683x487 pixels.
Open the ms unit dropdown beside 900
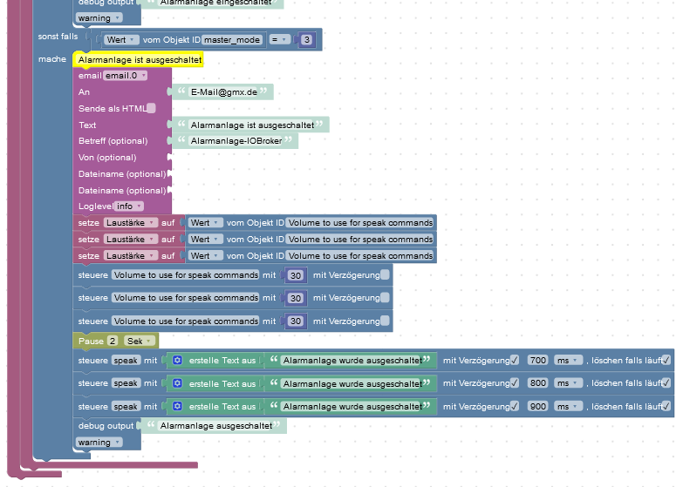[x=568, y=407]
